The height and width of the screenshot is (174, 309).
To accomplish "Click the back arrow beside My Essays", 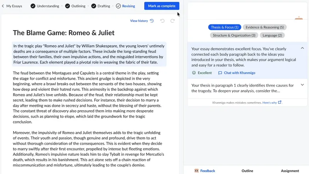I will click(x=3, y=6).
